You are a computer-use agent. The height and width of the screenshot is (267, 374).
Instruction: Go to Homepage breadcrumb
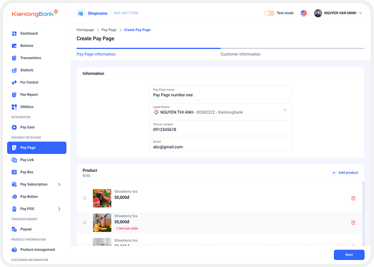(85, 30)
